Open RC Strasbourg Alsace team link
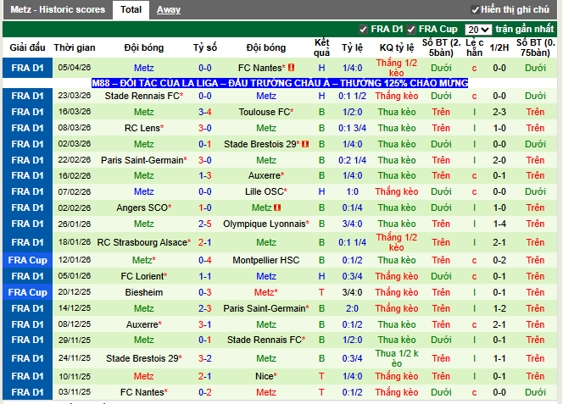 click(x=142, y=242)
